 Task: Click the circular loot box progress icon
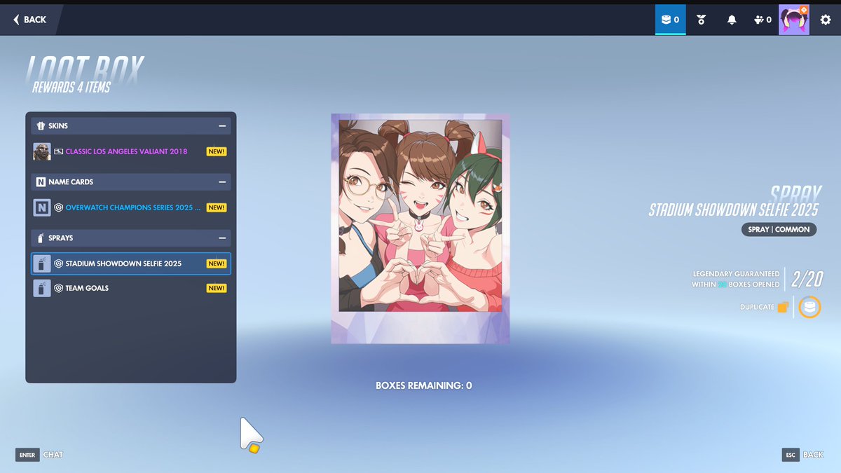(x=809, y=307)
